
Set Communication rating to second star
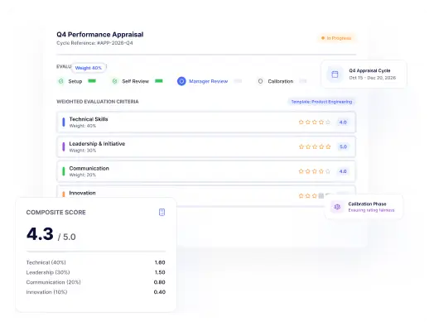(308, 171)
